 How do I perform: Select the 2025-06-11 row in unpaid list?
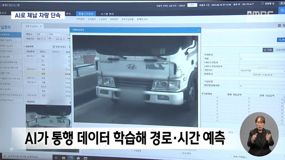48,78
